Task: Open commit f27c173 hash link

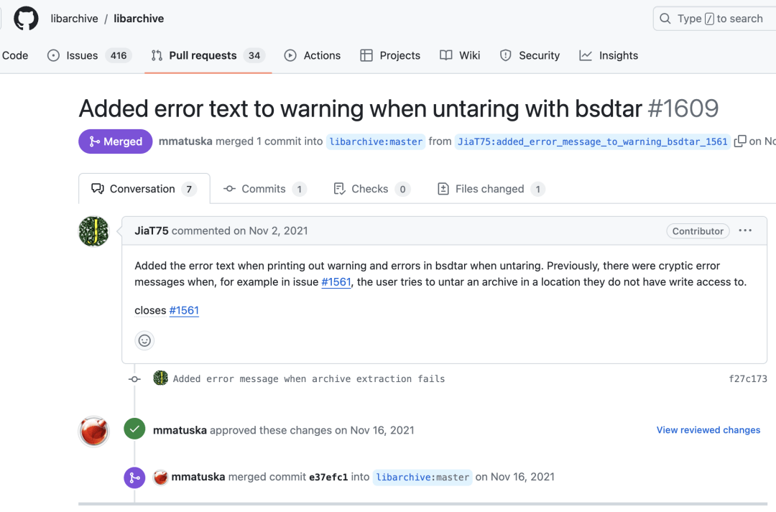Action: [748, 379]
